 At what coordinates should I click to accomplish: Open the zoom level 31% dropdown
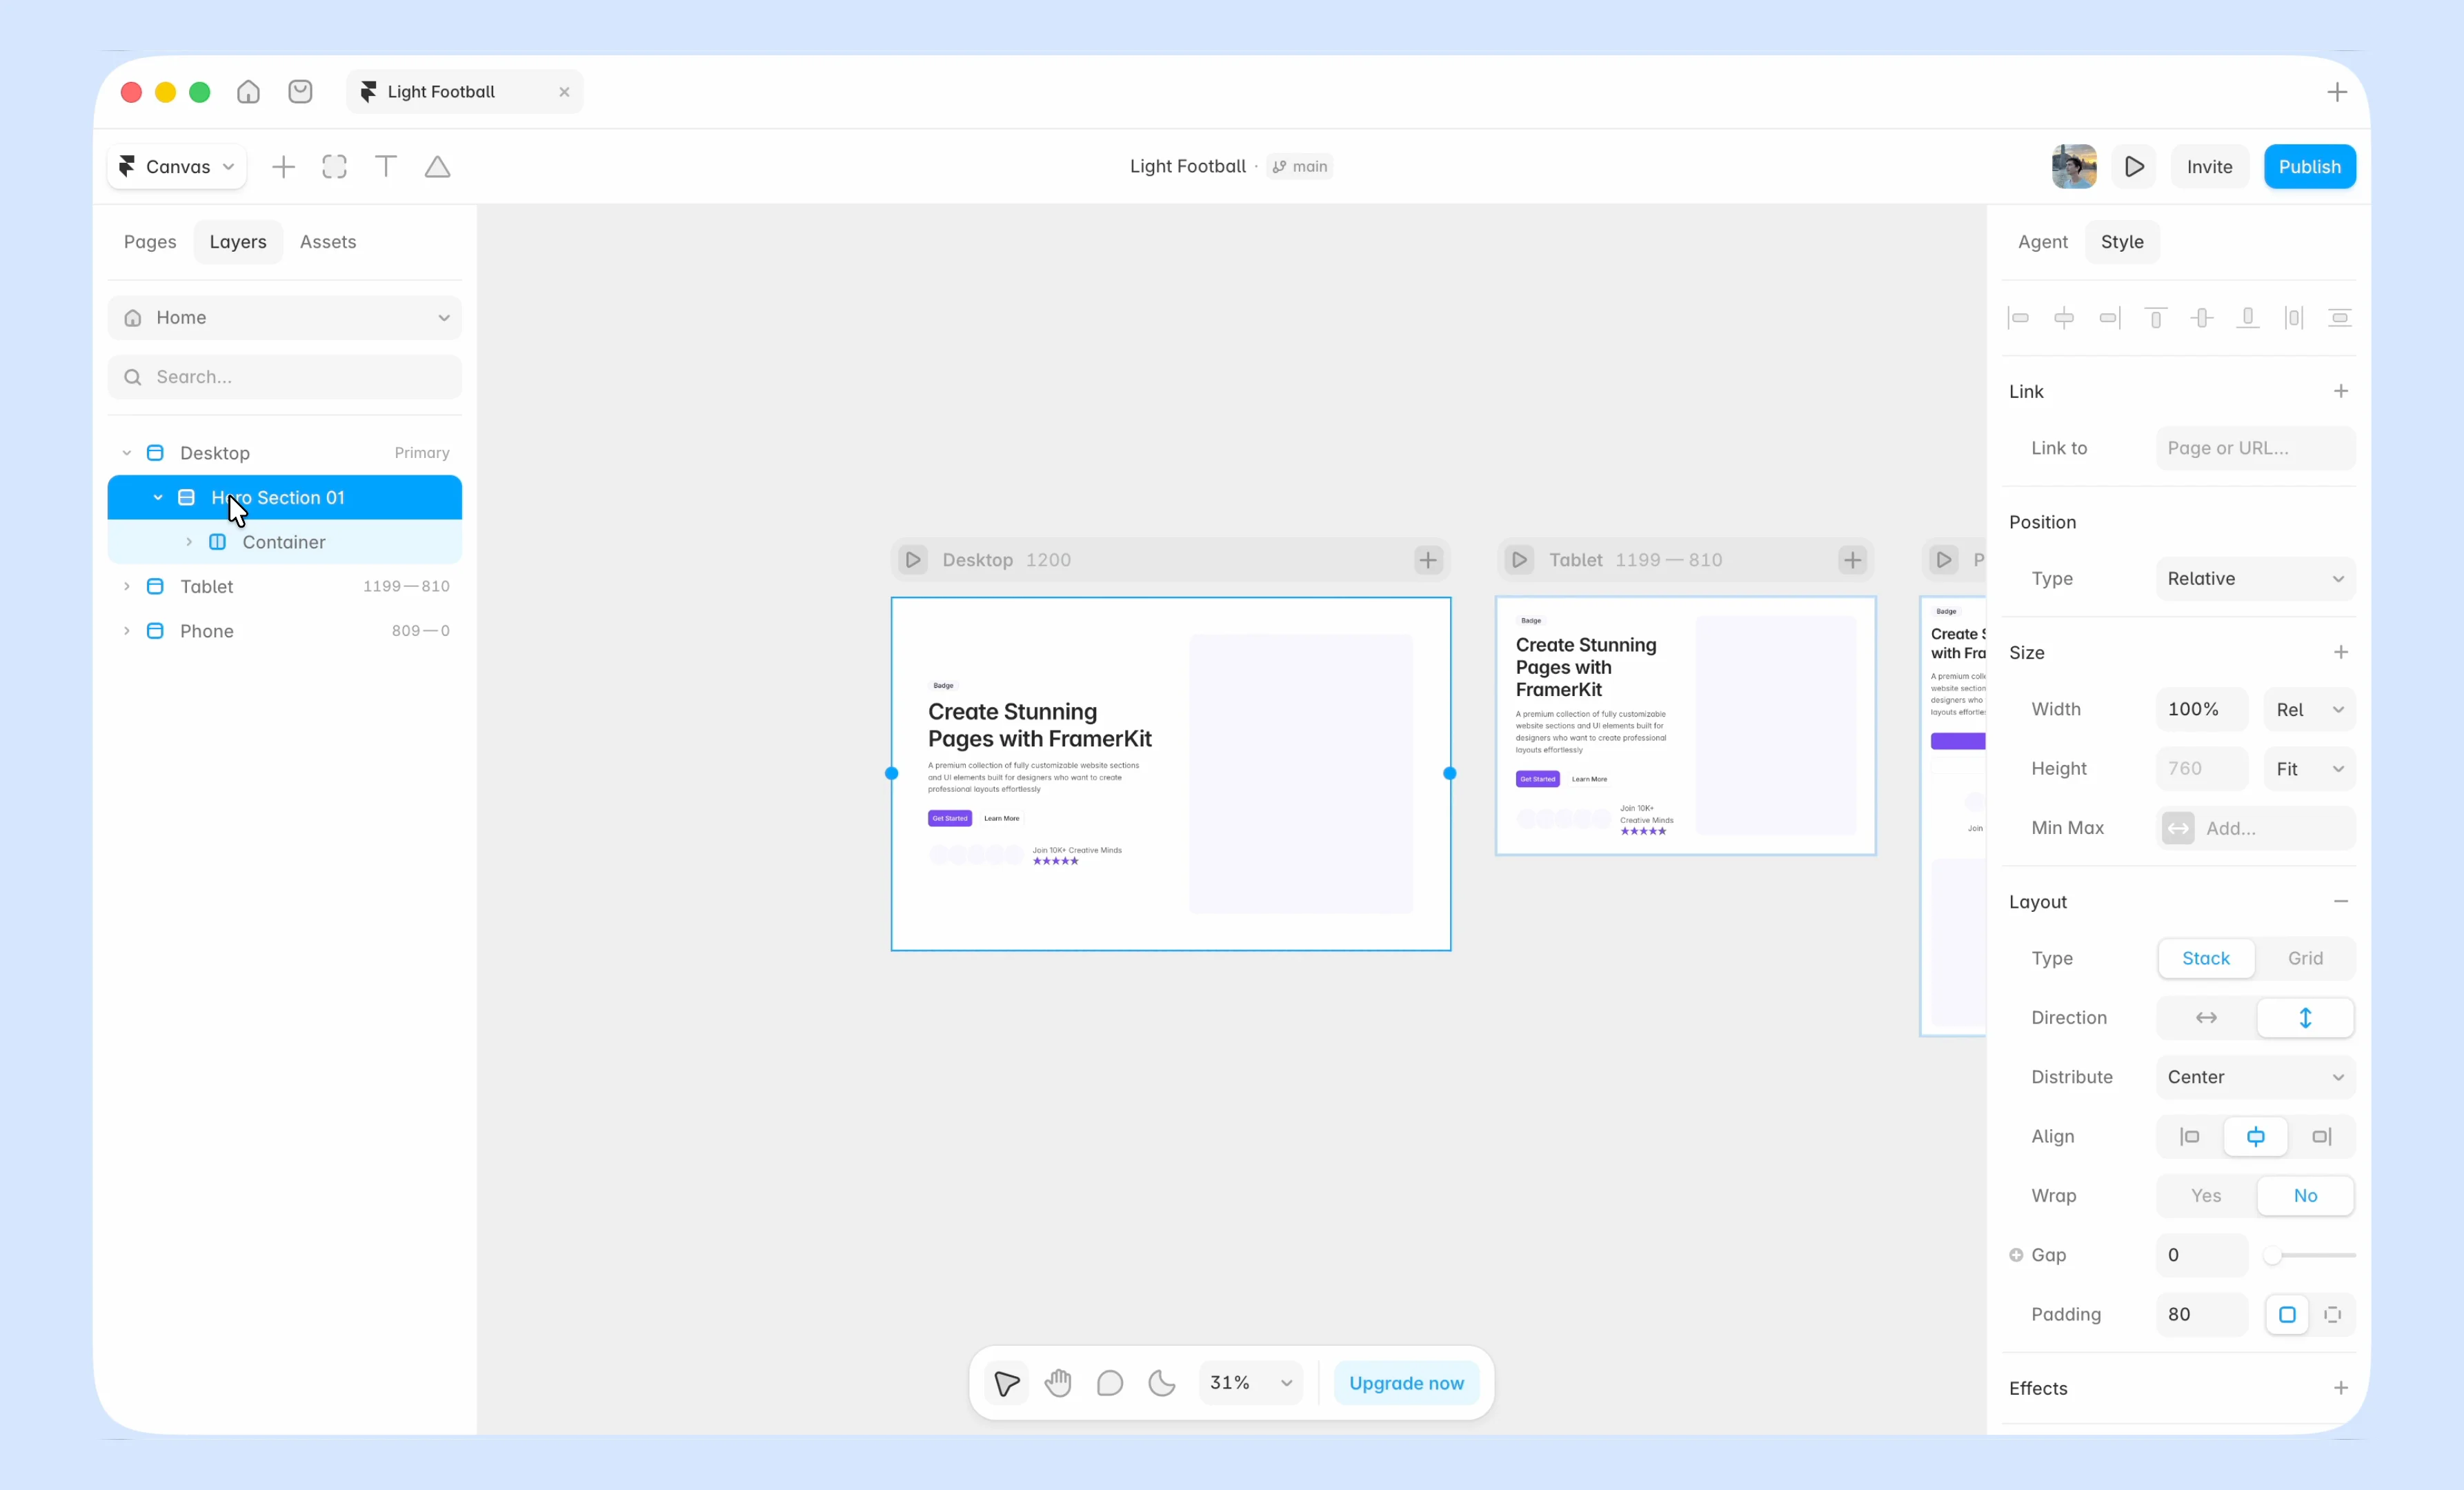pos(1251,1383)
